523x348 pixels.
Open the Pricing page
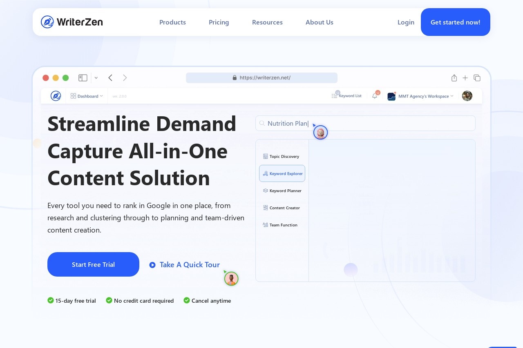point(219,22)
